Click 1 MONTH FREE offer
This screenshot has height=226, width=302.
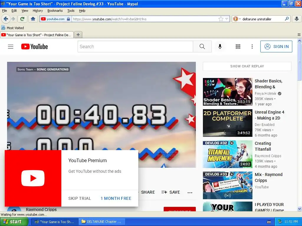pyautogui.click(x=116, y=198)
